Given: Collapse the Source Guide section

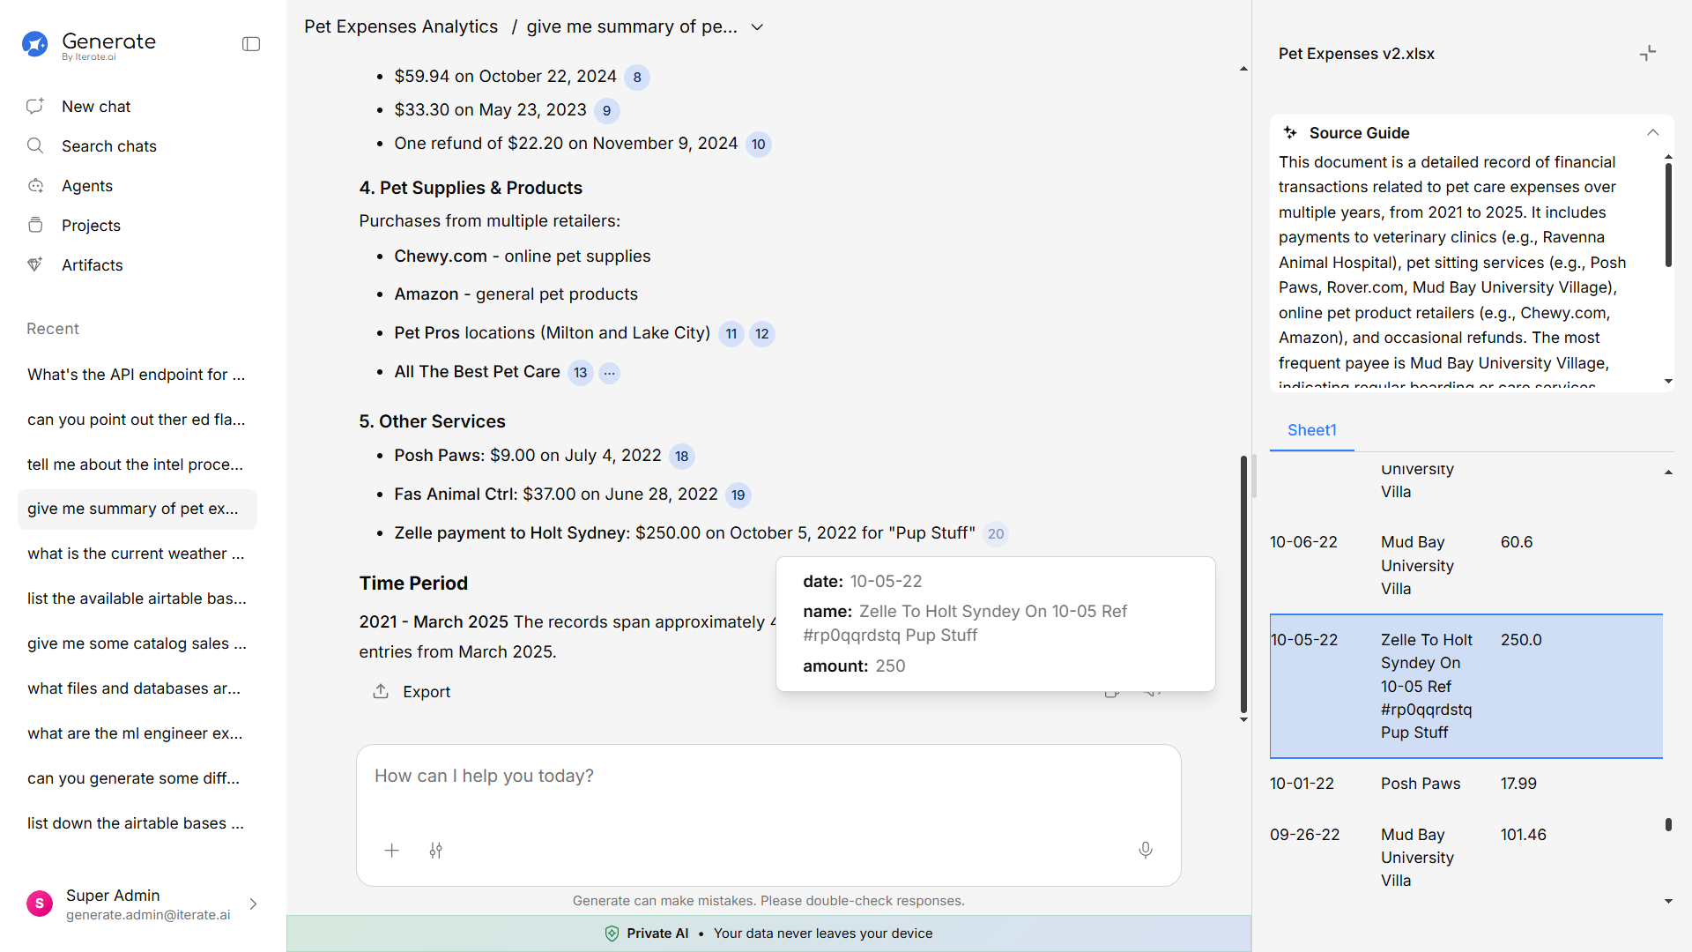Looking at the screenshot, I should tap(1652, 133).
